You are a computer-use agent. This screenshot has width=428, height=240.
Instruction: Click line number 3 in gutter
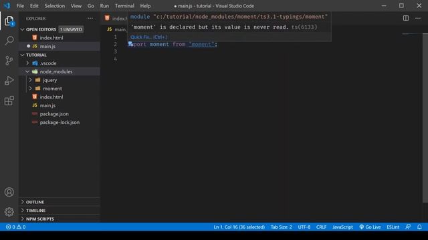[115, 51]
